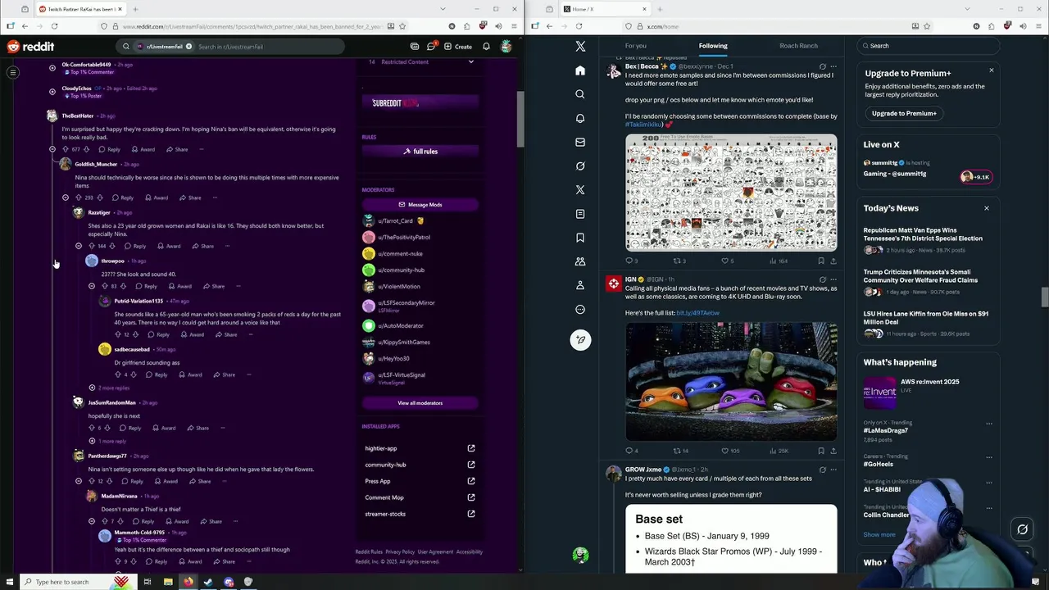This screenshot has height=590, width=1049.
Task: Dismiss the Today's News panel
Action: tap(986, 208)
